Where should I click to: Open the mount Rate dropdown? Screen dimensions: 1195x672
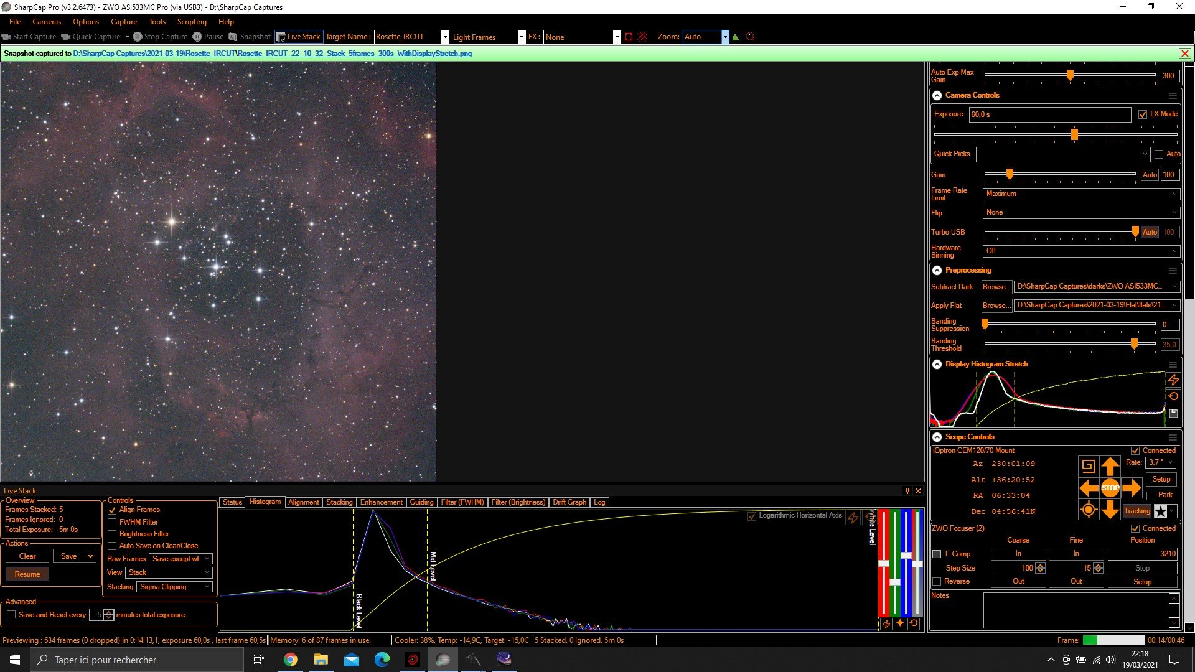tap(1161, 462)
